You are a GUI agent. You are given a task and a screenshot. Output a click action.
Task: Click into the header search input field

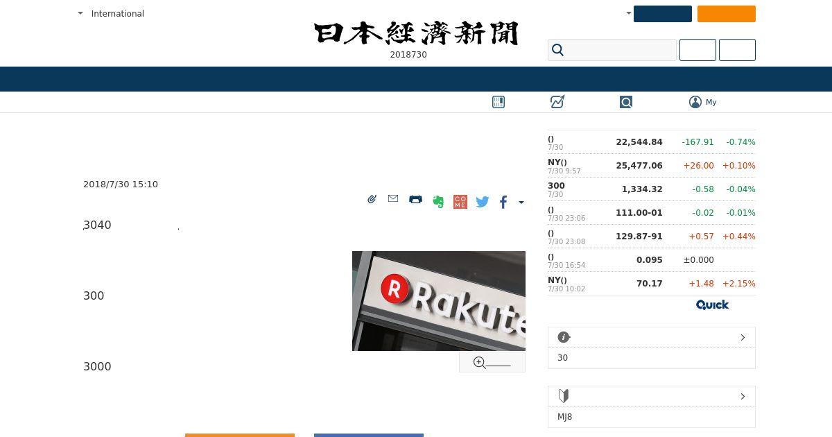coord(612,50)
